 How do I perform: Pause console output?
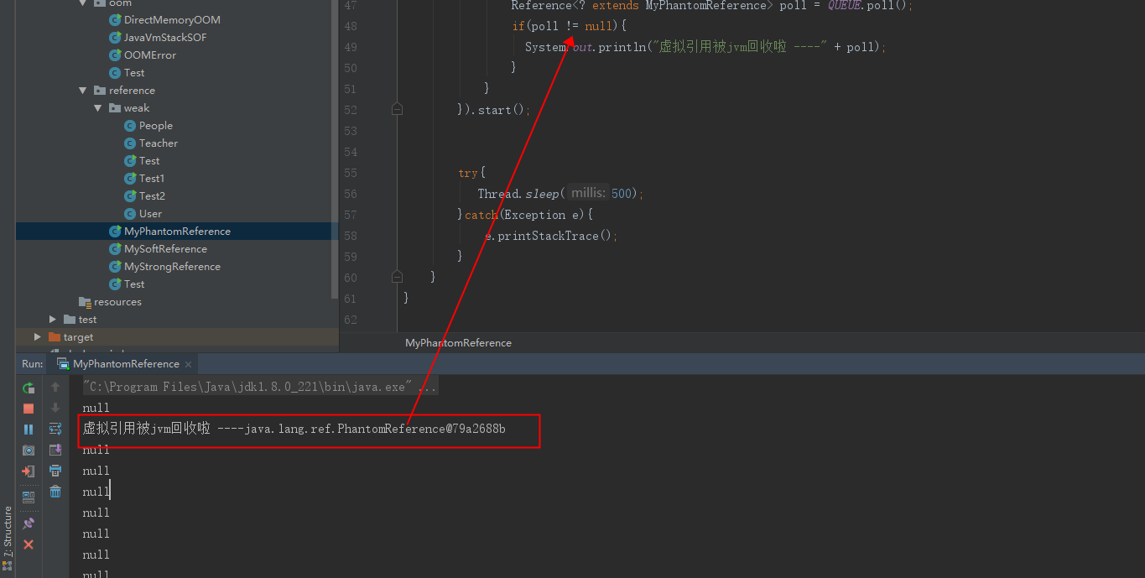pos(29,430)
